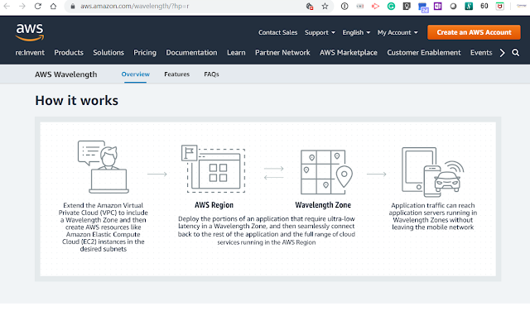The height and width of the screenshot is (311, 530).
Task: Click the red arrow extension icon
Action: 375,6
